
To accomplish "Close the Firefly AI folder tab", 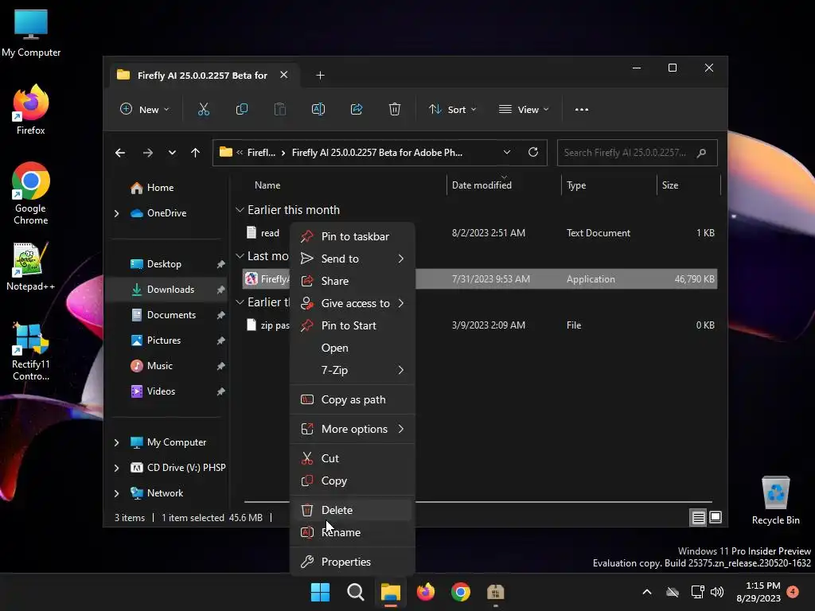I will click(284, 75).
